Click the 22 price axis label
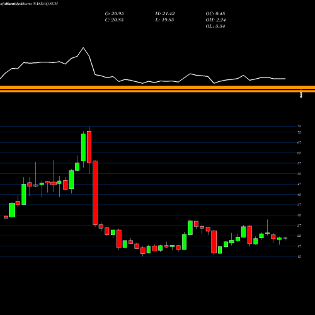Screen dimensions: 315x315 coord(299,236)
